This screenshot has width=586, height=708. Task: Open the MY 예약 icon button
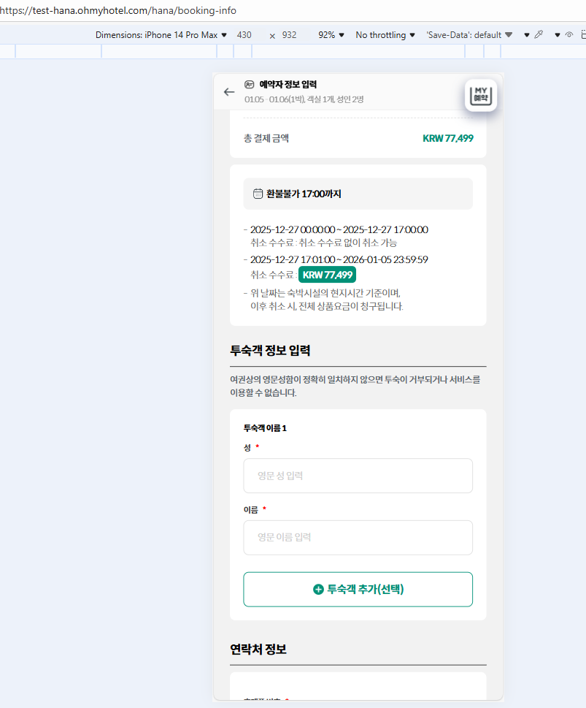tap(481, 95)
